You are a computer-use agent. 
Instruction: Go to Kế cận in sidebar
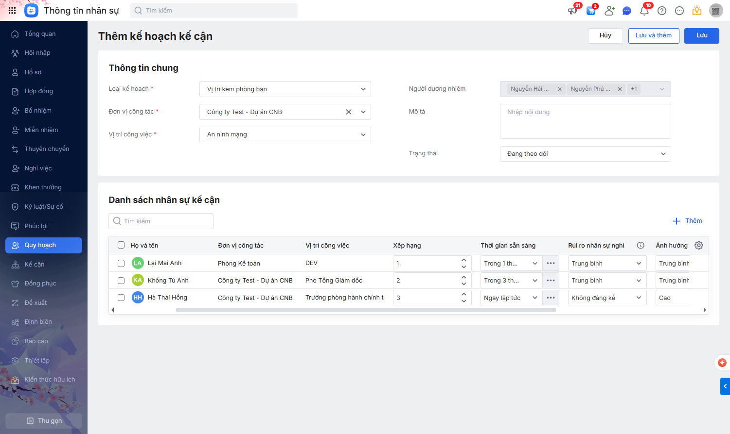coord(35,265)
